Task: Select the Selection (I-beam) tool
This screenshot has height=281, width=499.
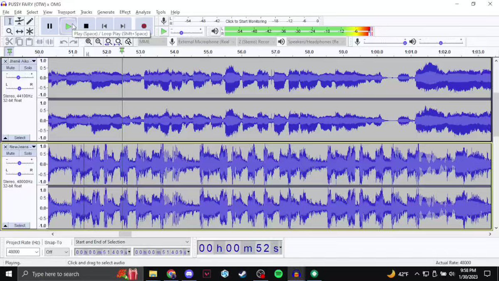Action: 10,21
